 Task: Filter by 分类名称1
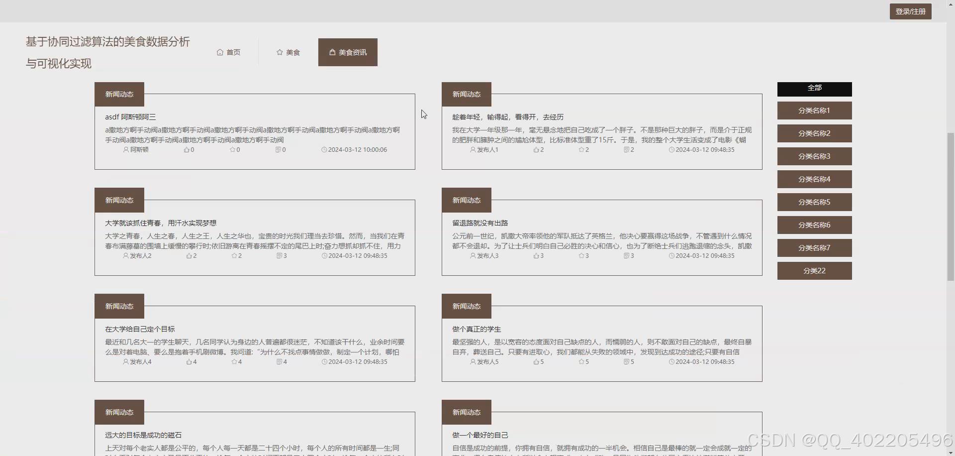point(814,111)
